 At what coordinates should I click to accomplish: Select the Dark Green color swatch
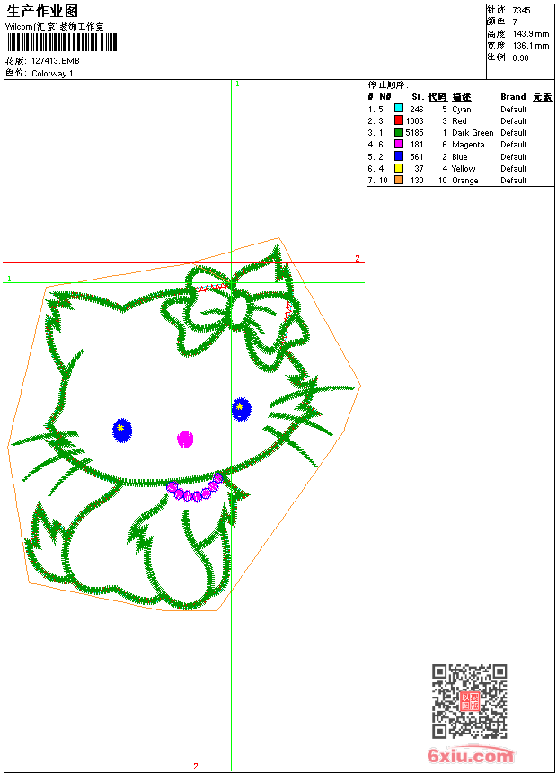pos(399,132)
